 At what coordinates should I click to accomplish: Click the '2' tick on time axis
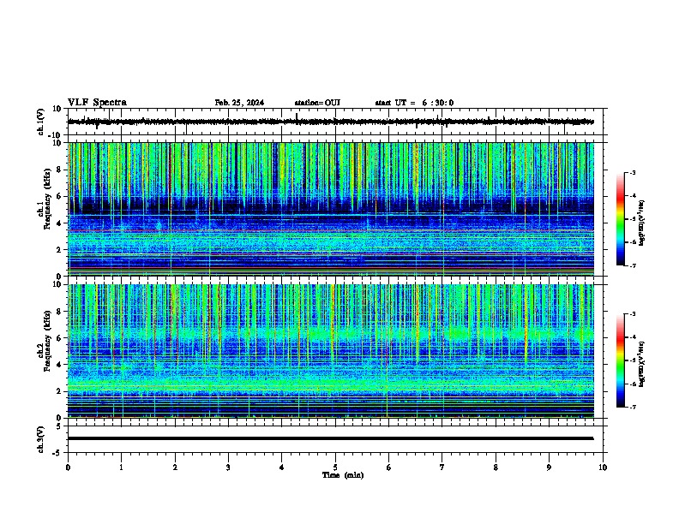[x=175, y=467]
